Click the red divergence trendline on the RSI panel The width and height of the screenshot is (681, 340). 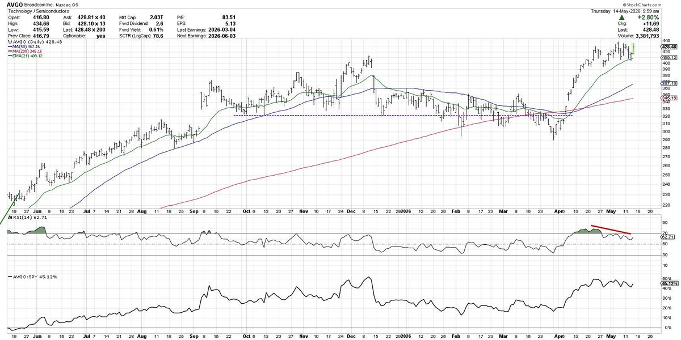click(x=611, y=229)
